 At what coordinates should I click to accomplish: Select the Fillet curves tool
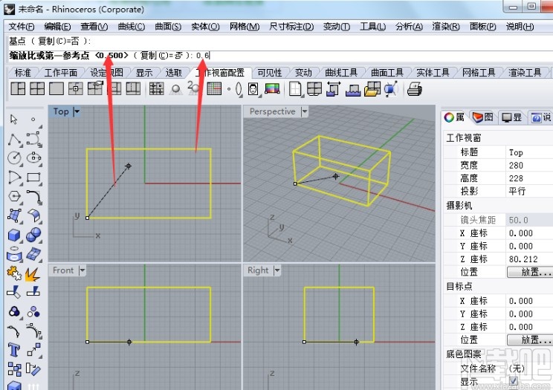(x=34, y=197)
